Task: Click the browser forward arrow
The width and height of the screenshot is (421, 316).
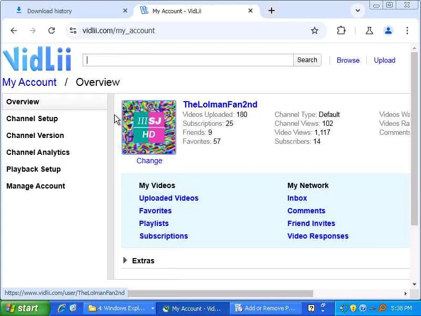Action: (33, 31)
